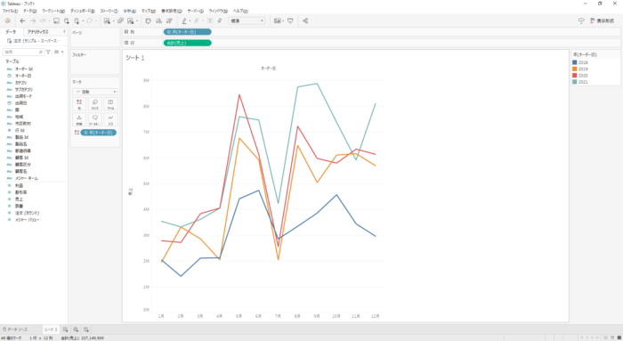Open the marks type 自動 dropdown
Image resolution: width=623 pixels, height=341 pixels.
(x=95, y=92)
